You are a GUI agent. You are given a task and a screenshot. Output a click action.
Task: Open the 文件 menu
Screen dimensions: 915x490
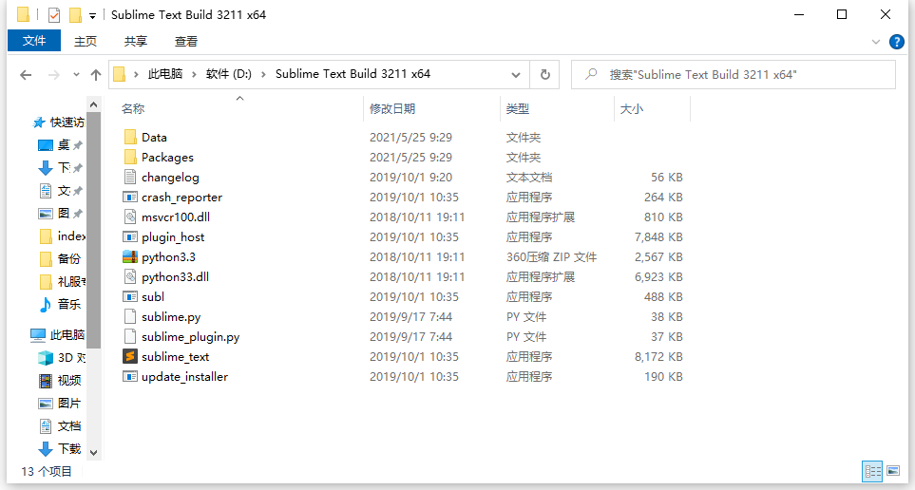pos(34,41)
